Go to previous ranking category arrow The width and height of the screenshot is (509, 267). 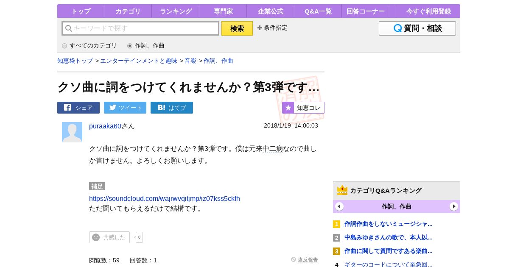(x=339, y=206)
